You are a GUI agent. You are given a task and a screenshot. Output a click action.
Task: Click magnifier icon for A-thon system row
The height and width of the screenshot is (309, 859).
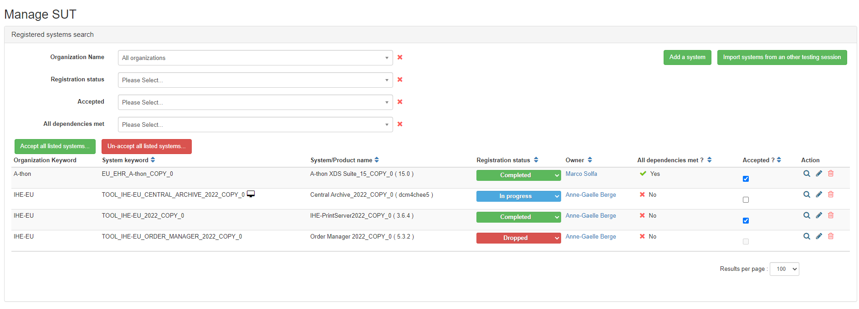806,174
